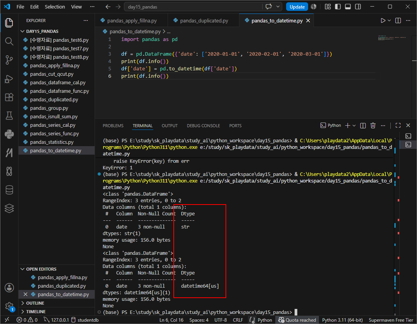
Task: Switch to the PROBLEMS panel tab
Action: 113,125
